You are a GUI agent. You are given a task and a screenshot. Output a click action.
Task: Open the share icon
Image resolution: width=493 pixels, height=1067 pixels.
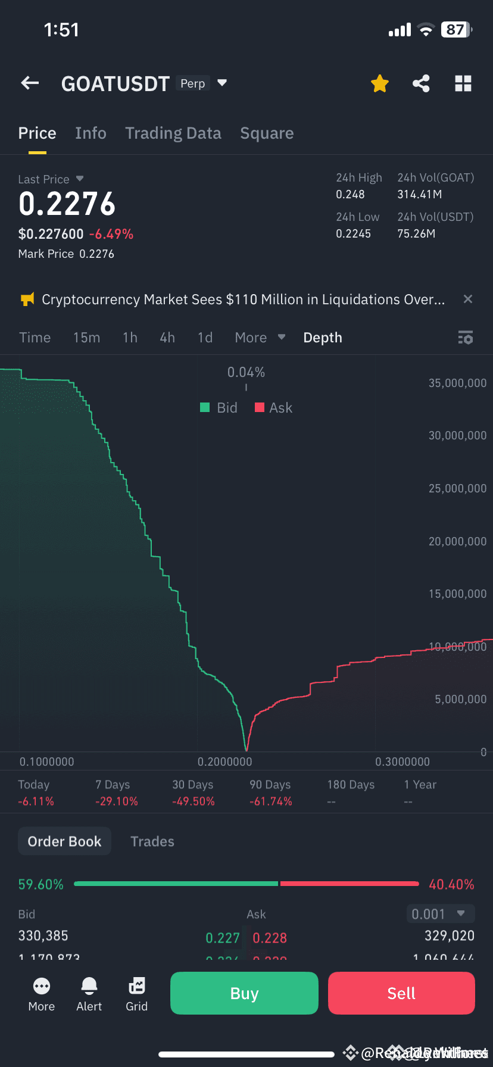pyautogui.click(x=421, y=83)
